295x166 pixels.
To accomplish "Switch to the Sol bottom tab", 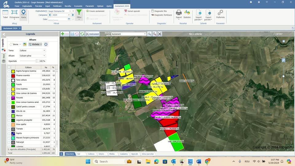I will [x=79, y=154].
